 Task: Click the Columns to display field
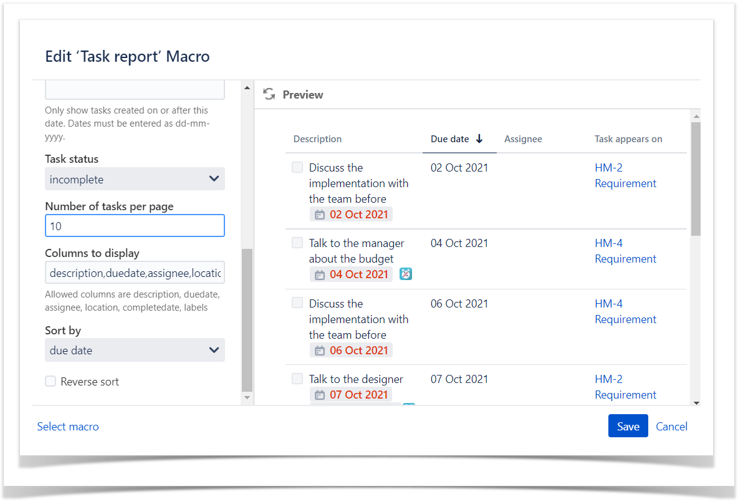pyautogui.click(x=135, y=273)
